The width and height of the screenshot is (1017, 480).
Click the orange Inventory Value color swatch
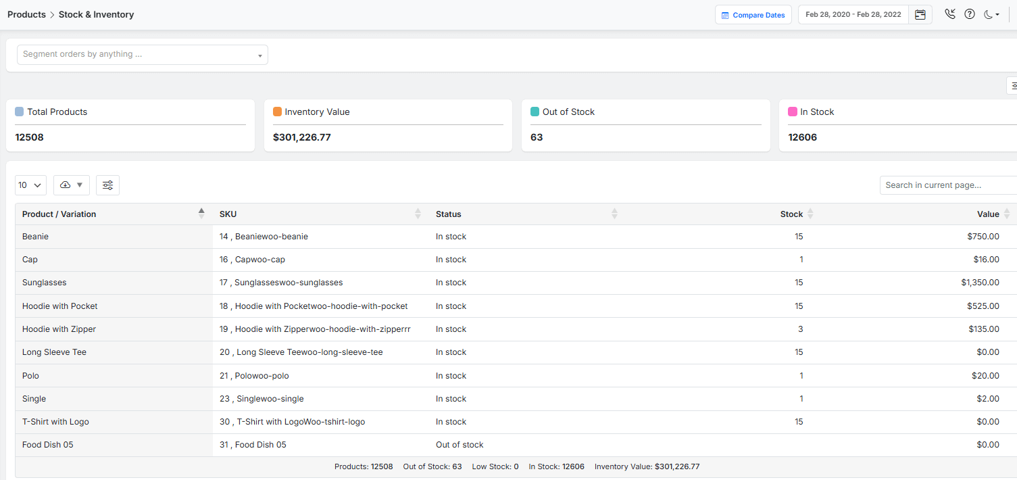tap(277, 112)
